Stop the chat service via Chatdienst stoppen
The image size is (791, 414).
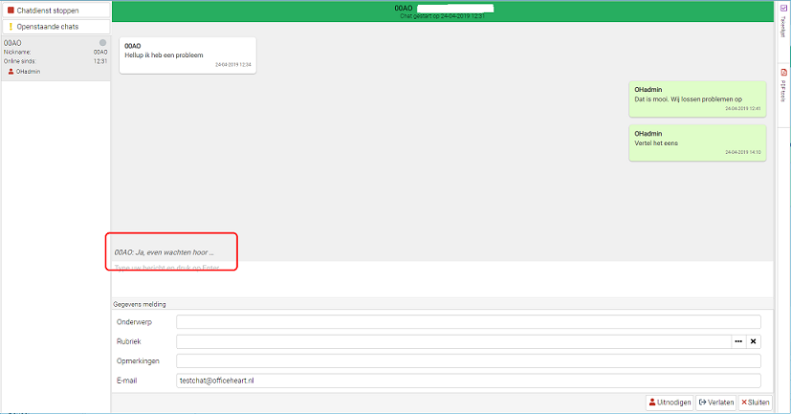(56, 11)
